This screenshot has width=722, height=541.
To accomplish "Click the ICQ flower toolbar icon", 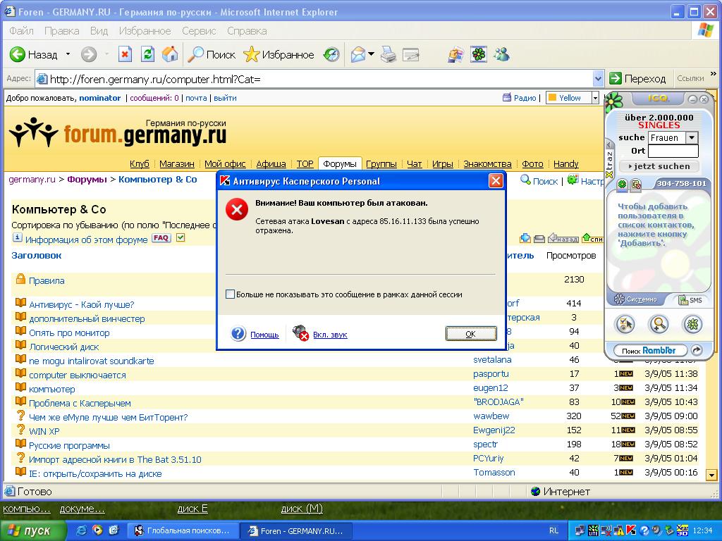I will 479,54.
